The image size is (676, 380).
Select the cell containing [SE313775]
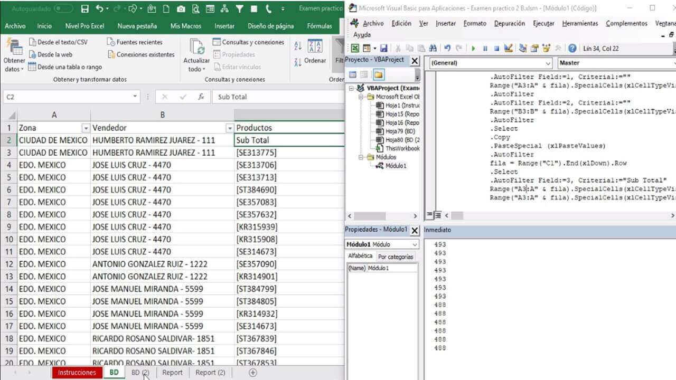(x=289, y=153)
